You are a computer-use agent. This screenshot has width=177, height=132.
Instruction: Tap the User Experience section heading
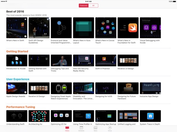click(x=18, y=79)
